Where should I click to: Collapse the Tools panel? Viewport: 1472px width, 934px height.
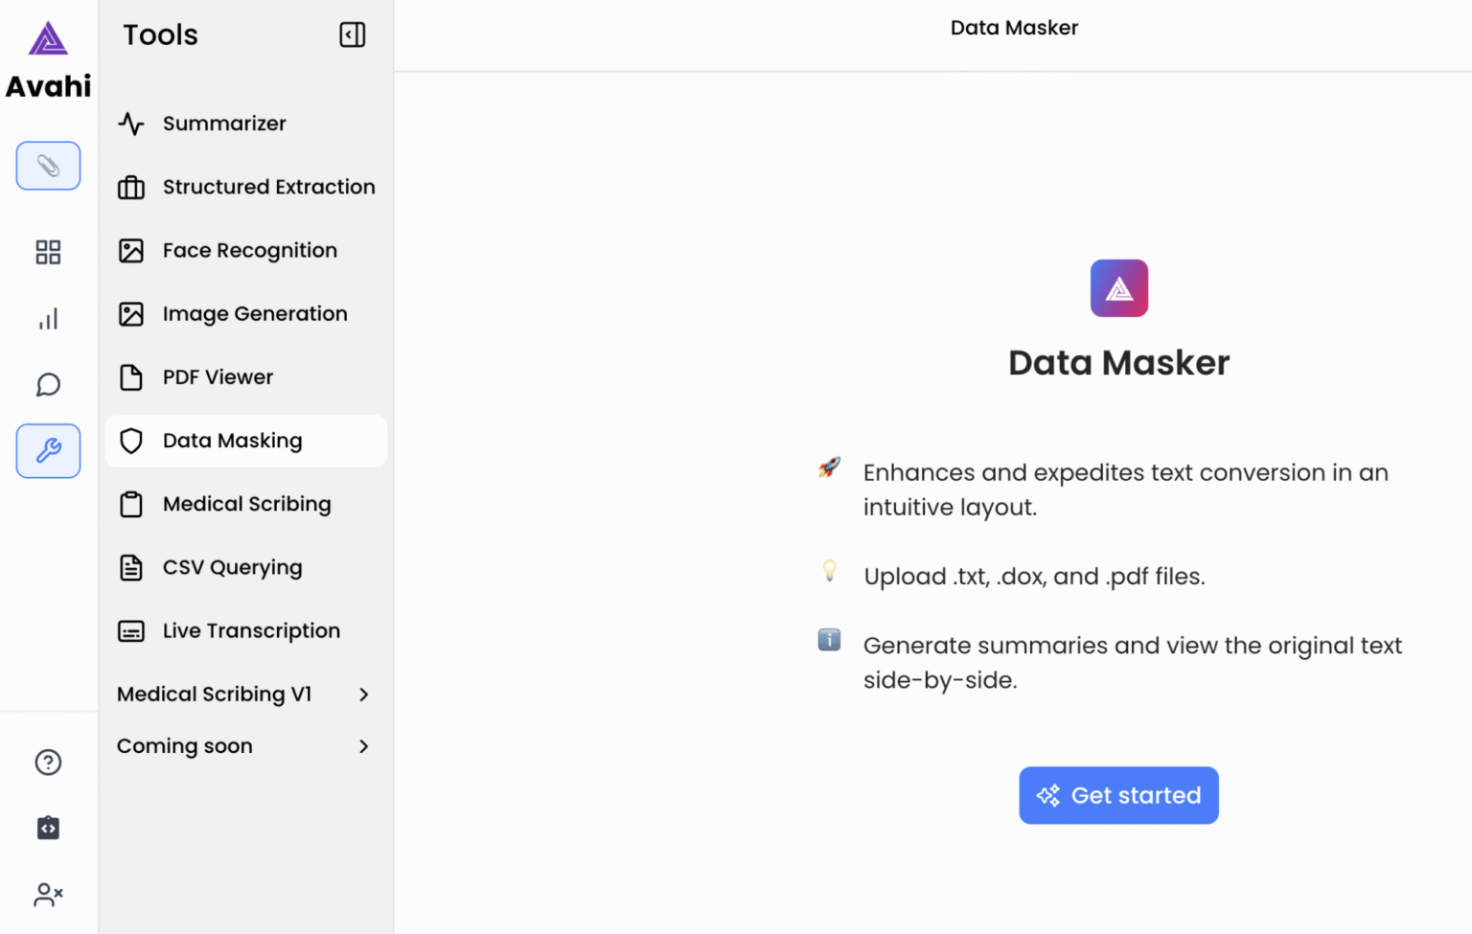pos(352,34)
